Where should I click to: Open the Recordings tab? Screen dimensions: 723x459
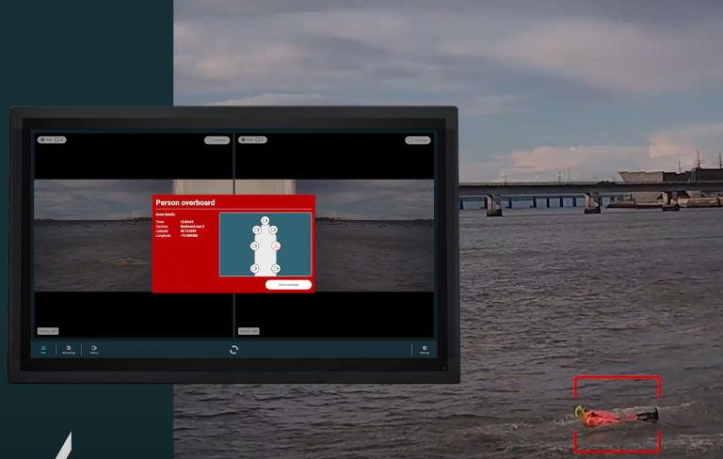69,350
